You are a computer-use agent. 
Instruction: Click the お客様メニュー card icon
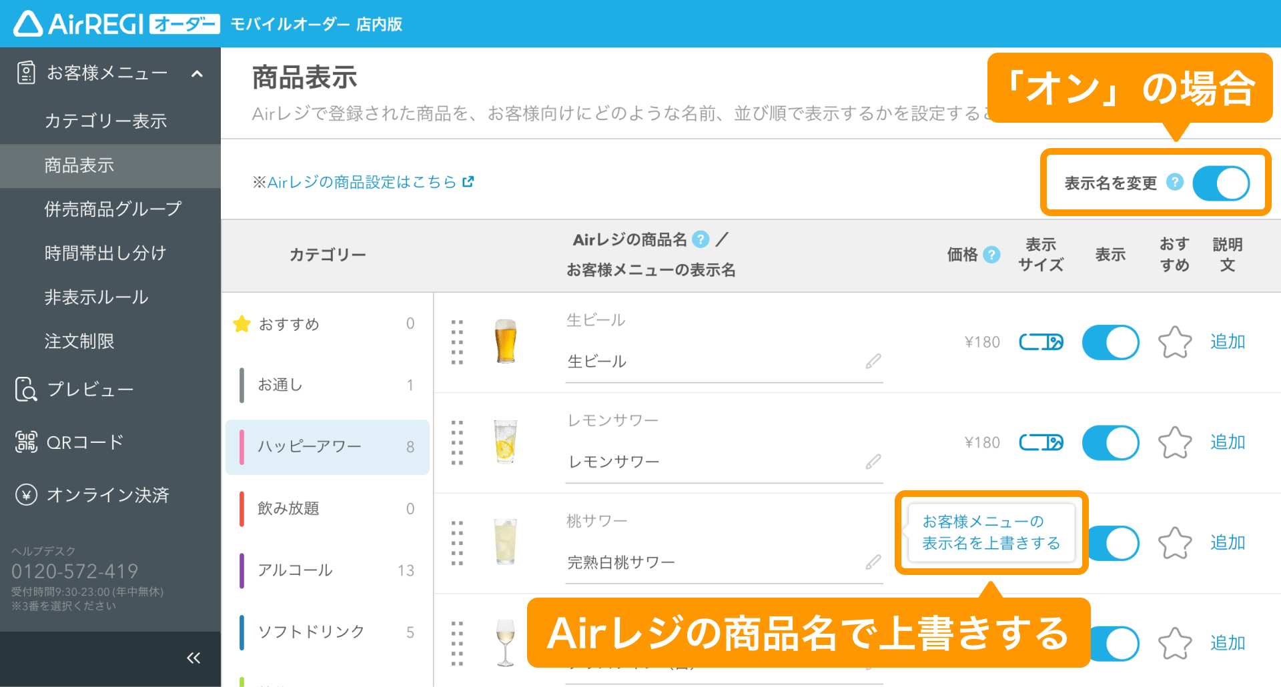[x=25, y=72]
